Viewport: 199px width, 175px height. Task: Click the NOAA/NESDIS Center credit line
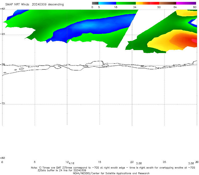[x=111, y=173]
